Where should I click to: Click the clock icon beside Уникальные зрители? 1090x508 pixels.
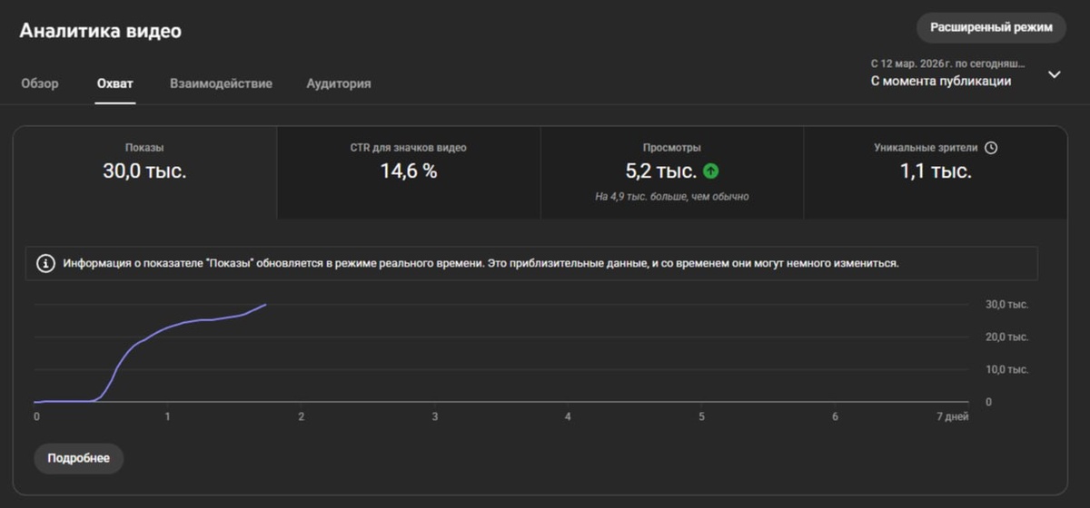pyautogui.click(x=991, y=147)
